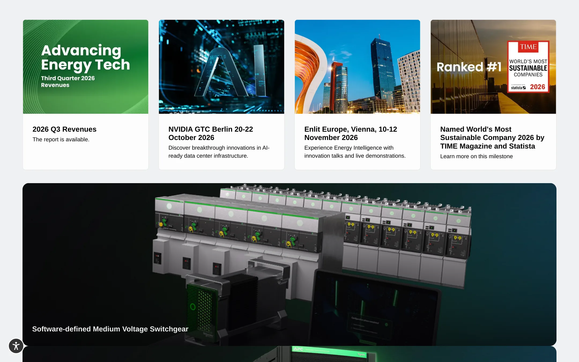Screen dimensions: 579x362
Task: Open the Advancing Energy Tech thumbnail image
Action: click(x=86, y=67)
